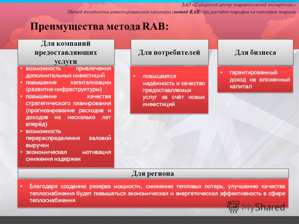Click the bullet "повышение качества стратегического планирования"

point(68,110)
